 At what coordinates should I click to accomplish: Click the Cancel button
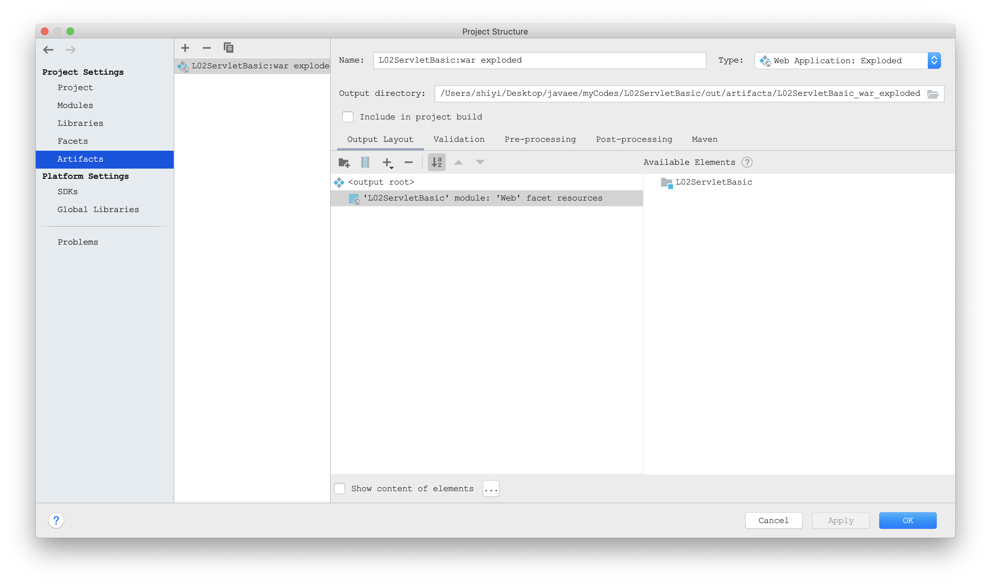[773, 520]
